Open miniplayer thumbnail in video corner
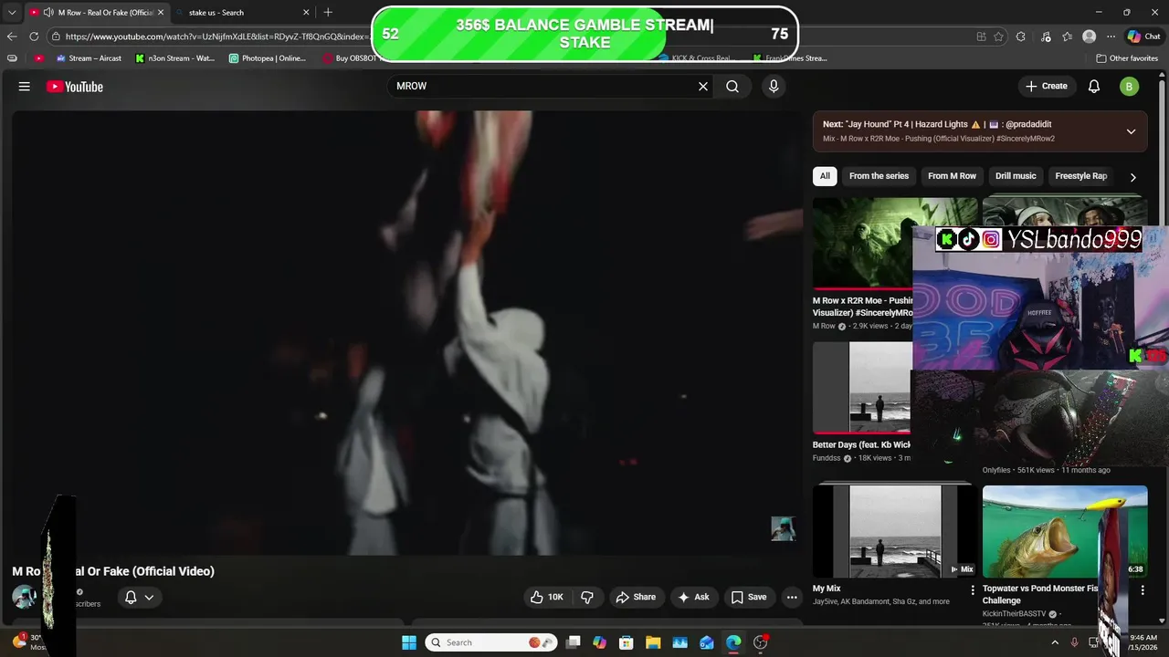 coord(783,528)
